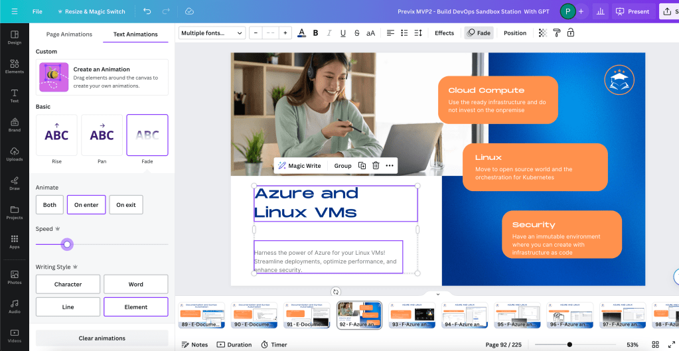Open the transparency checkerboard control

[x=542, y=33]
